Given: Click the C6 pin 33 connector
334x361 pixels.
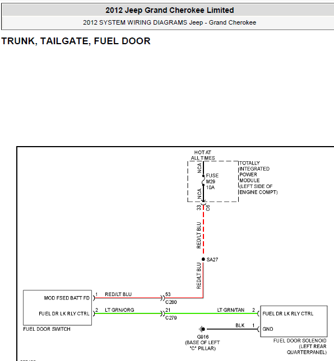Looking at the screenshot, I should tap(203, 203).
